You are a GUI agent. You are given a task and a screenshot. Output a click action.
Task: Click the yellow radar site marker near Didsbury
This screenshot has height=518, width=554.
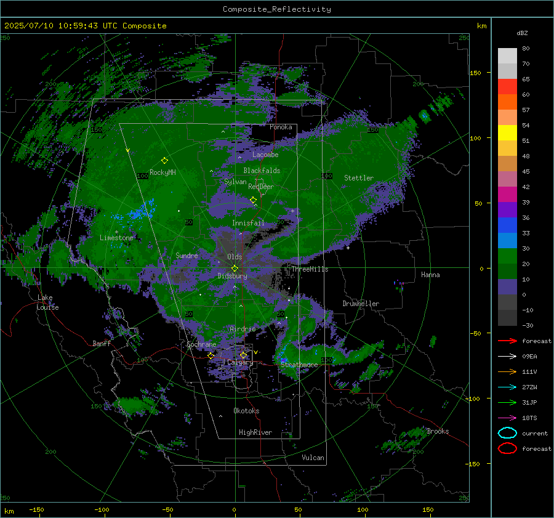pos(235,269)
